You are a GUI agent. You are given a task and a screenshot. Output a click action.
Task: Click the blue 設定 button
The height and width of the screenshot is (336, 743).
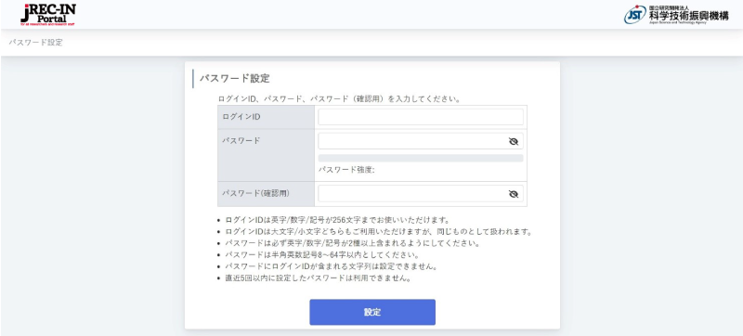tap(372, 313)
